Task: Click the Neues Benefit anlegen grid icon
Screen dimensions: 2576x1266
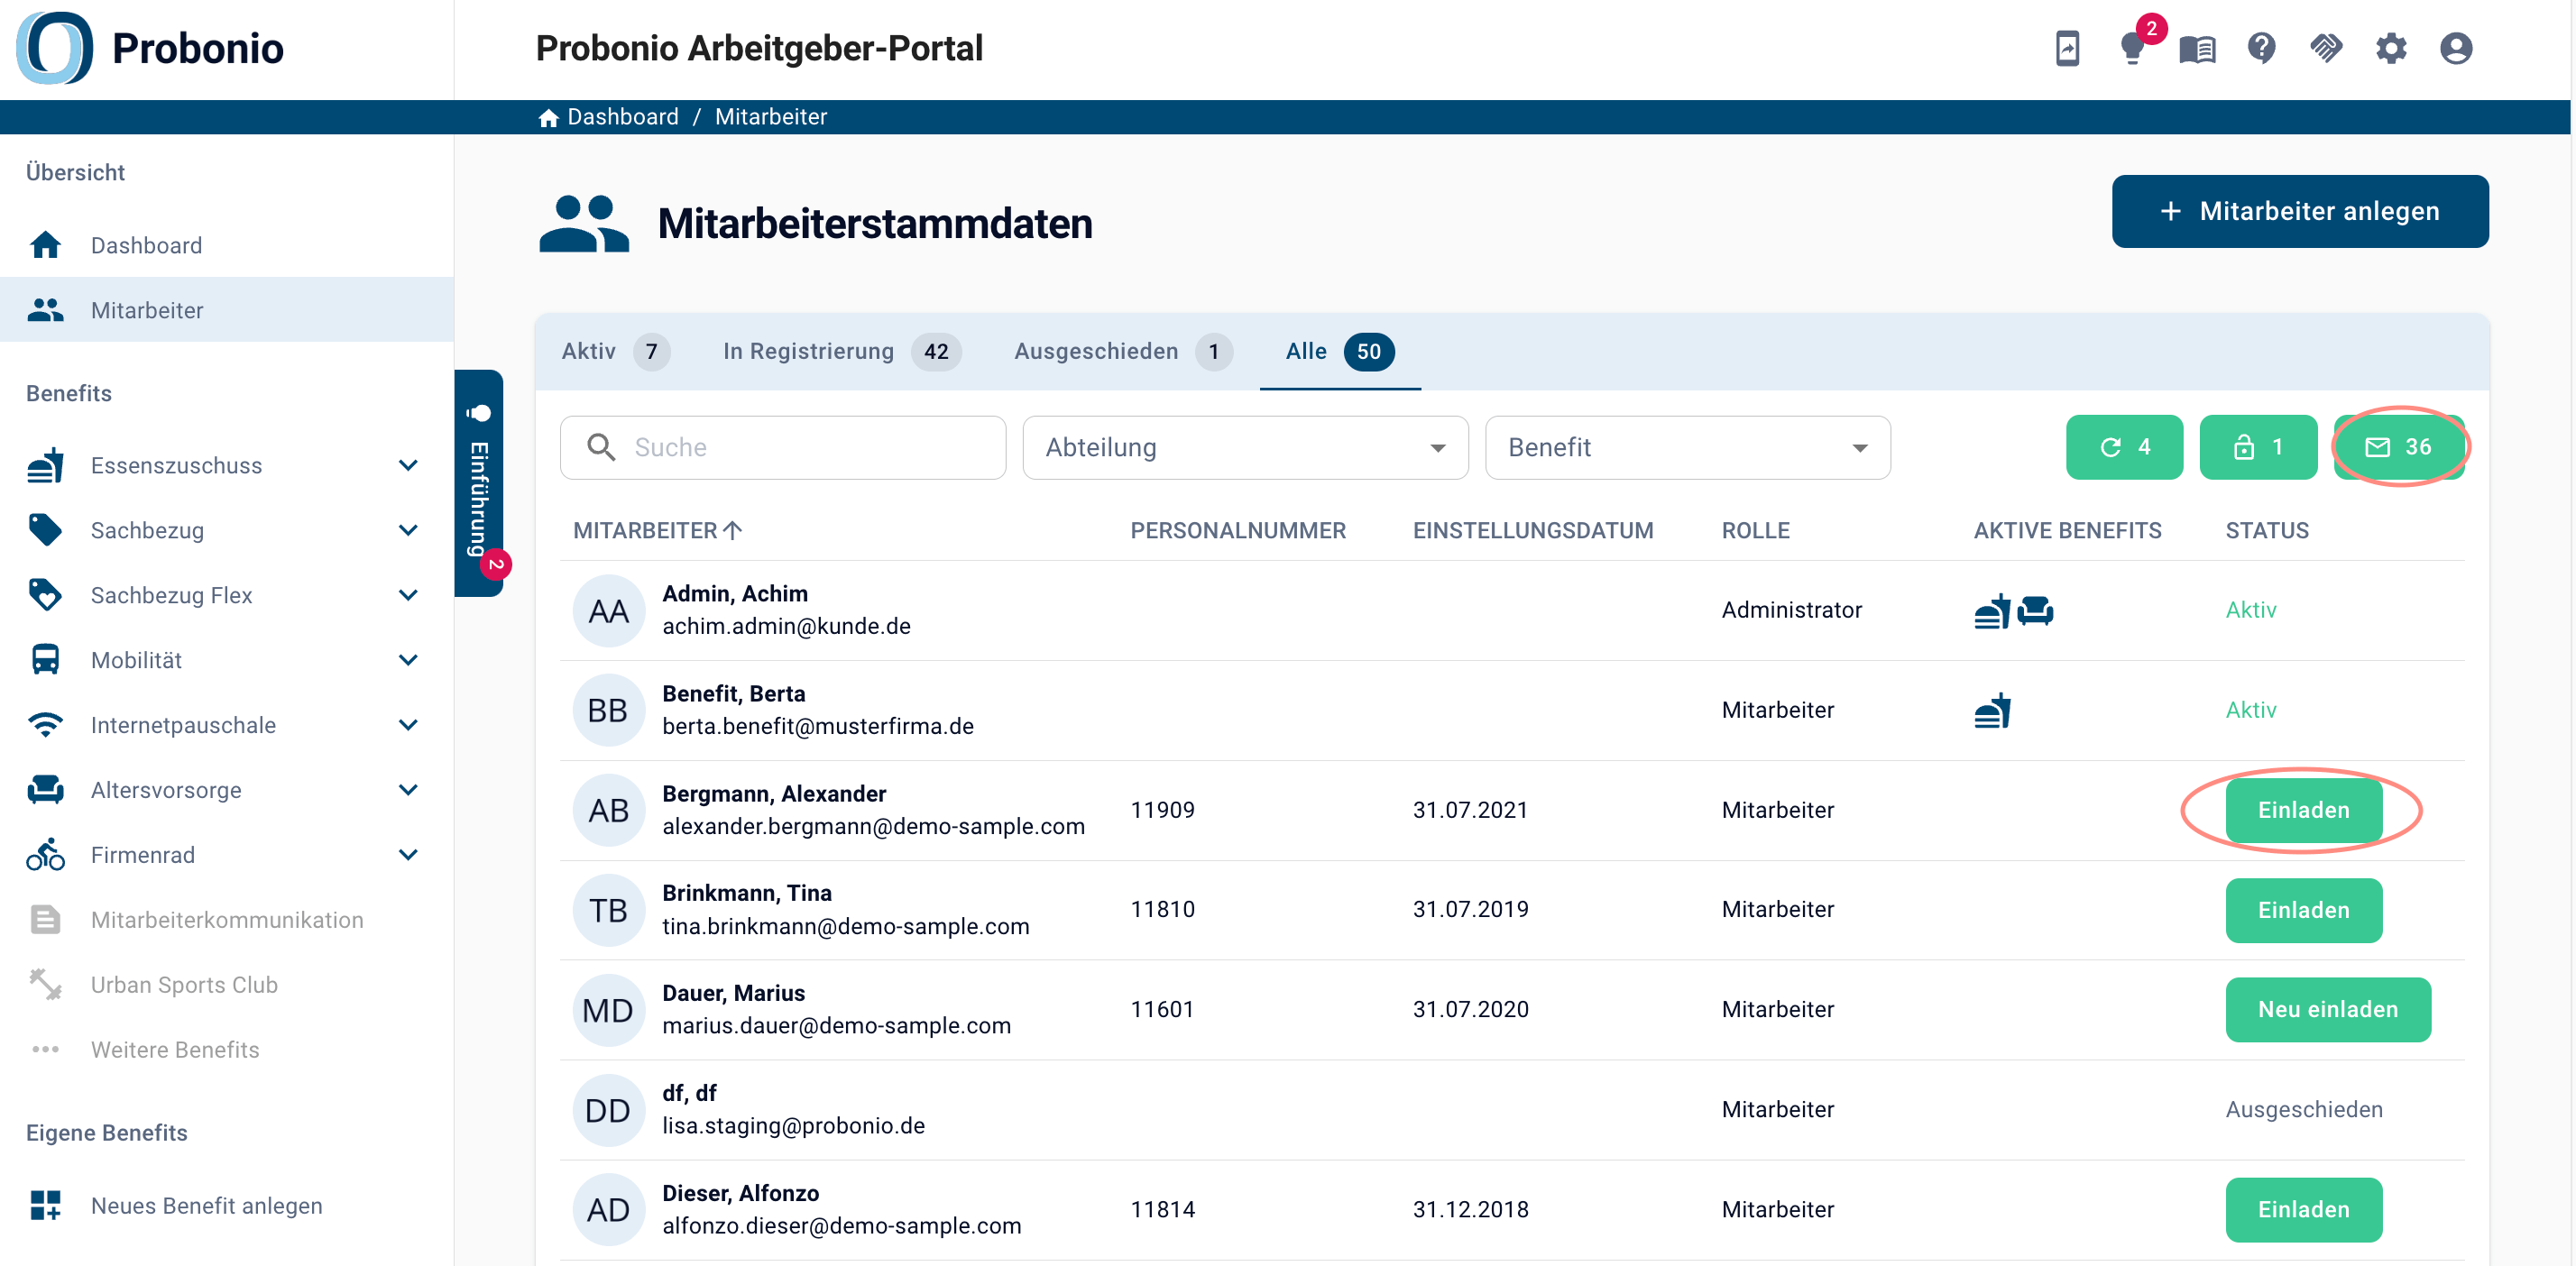Action: (45, 1206)
